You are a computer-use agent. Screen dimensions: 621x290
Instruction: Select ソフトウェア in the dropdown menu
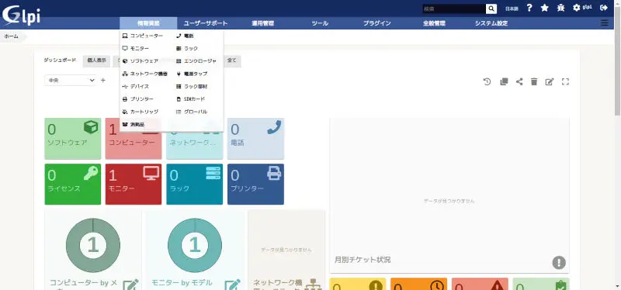141,61
